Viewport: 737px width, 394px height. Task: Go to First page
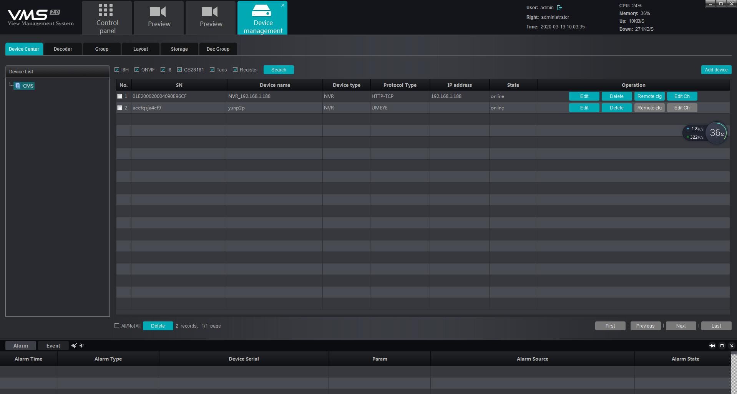[x=610, y=326]
